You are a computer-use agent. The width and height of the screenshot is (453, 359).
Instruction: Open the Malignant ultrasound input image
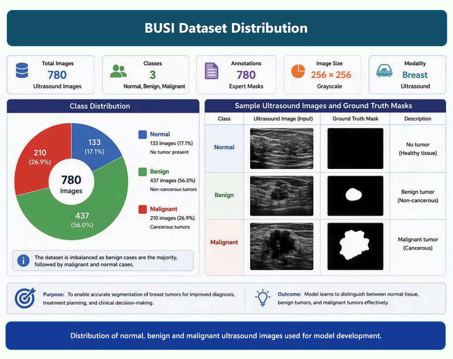[x=282, y=246]
